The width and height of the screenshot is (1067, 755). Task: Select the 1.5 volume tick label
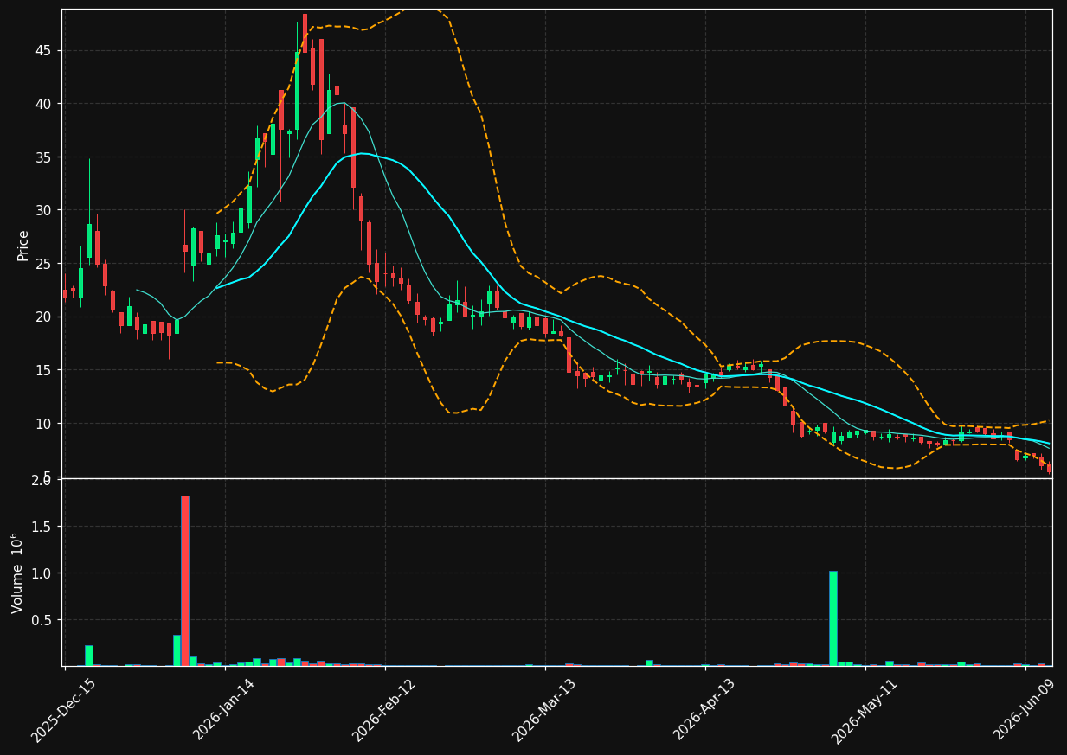coord(42,527)
